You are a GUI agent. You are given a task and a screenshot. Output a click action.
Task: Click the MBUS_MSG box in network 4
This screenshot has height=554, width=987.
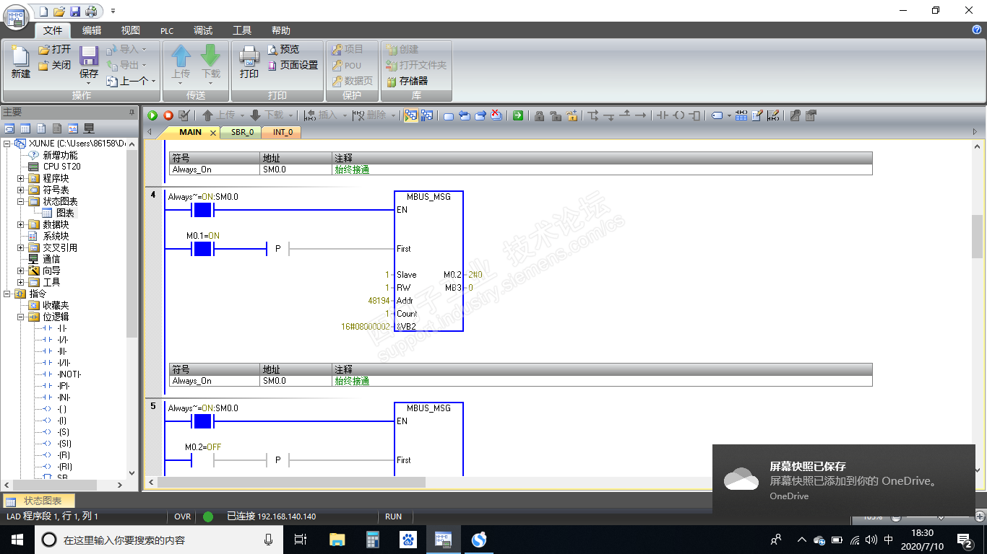click(x=429, y=261)
